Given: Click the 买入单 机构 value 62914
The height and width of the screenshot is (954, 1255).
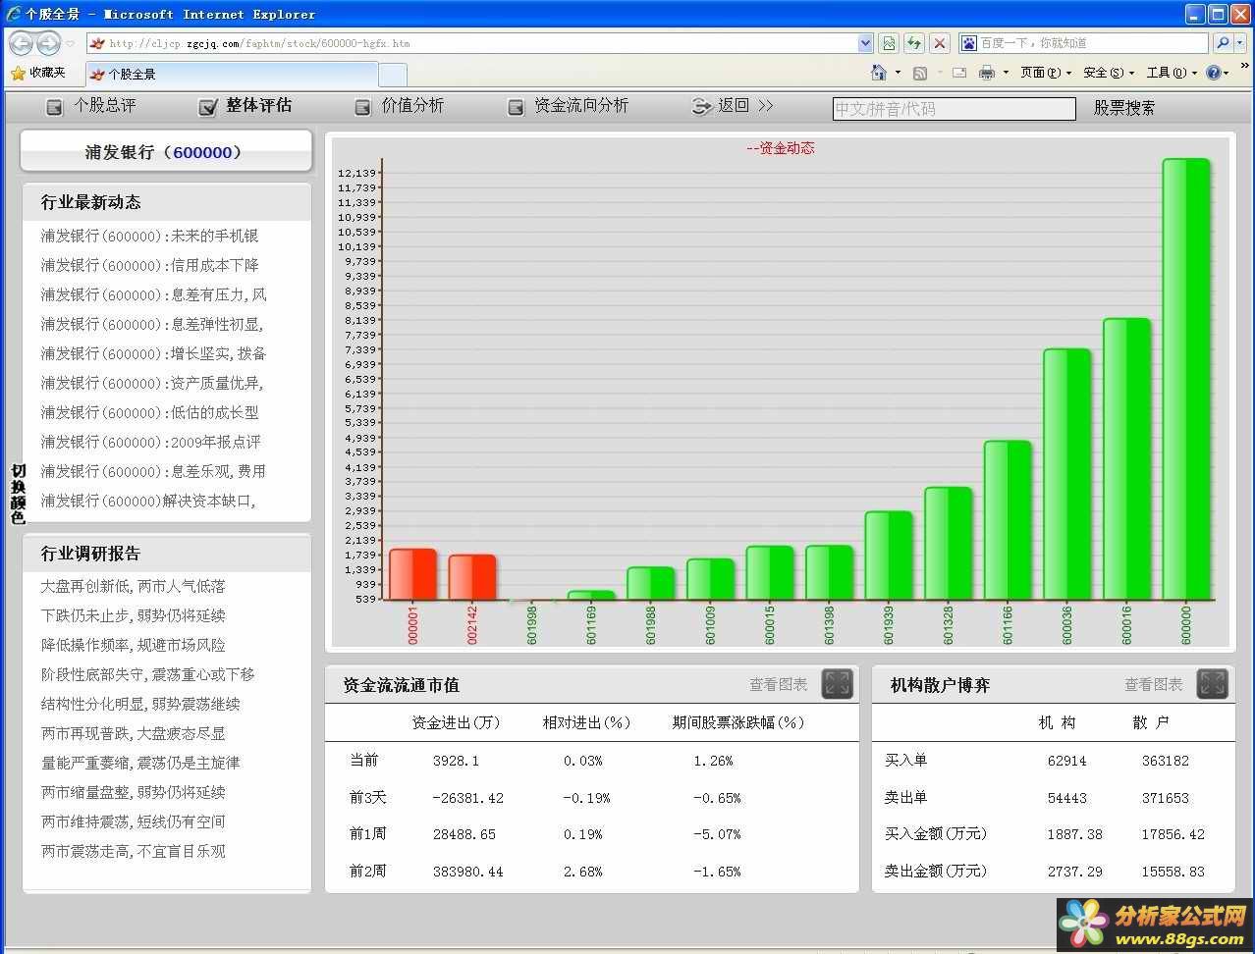Looking at the screenshot, I should tap(1066, 761).
